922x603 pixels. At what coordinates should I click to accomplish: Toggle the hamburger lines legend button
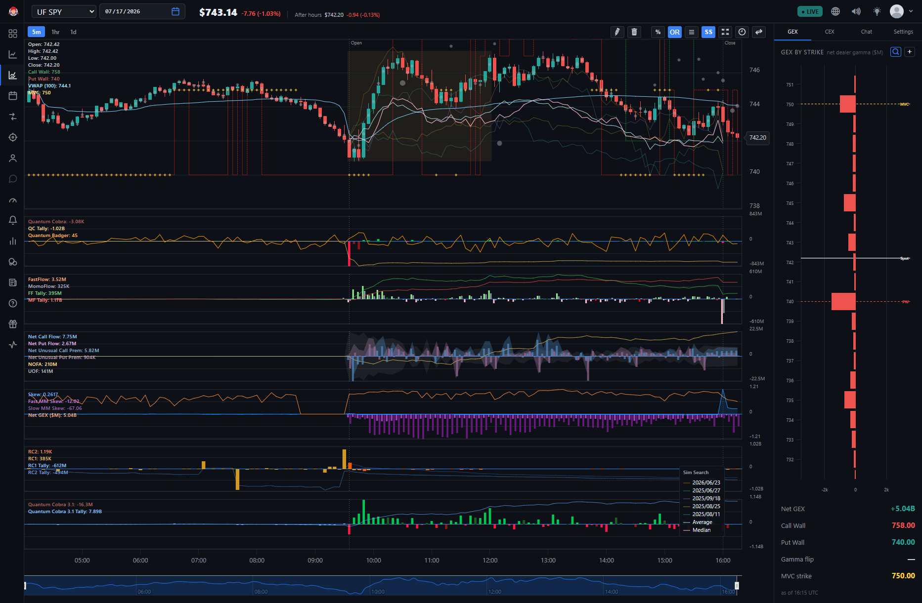tap(692, 32)
